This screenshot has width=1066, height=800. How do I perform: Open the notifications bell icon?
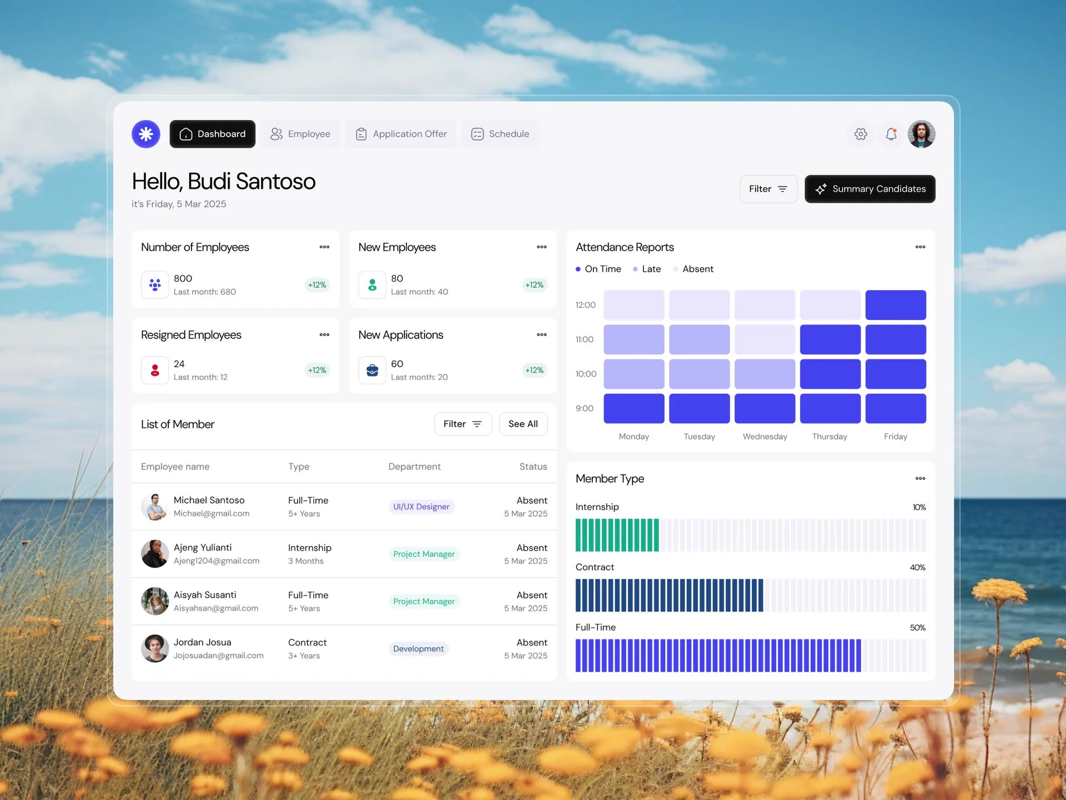(891, 134)
